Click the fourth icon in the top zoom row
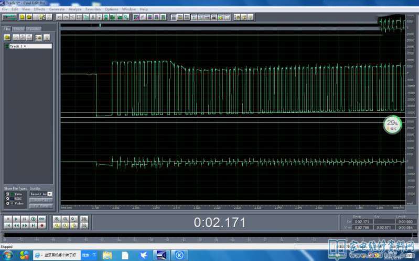The width and height of the screenshot is (419, 261). click(x=84, y=219)
